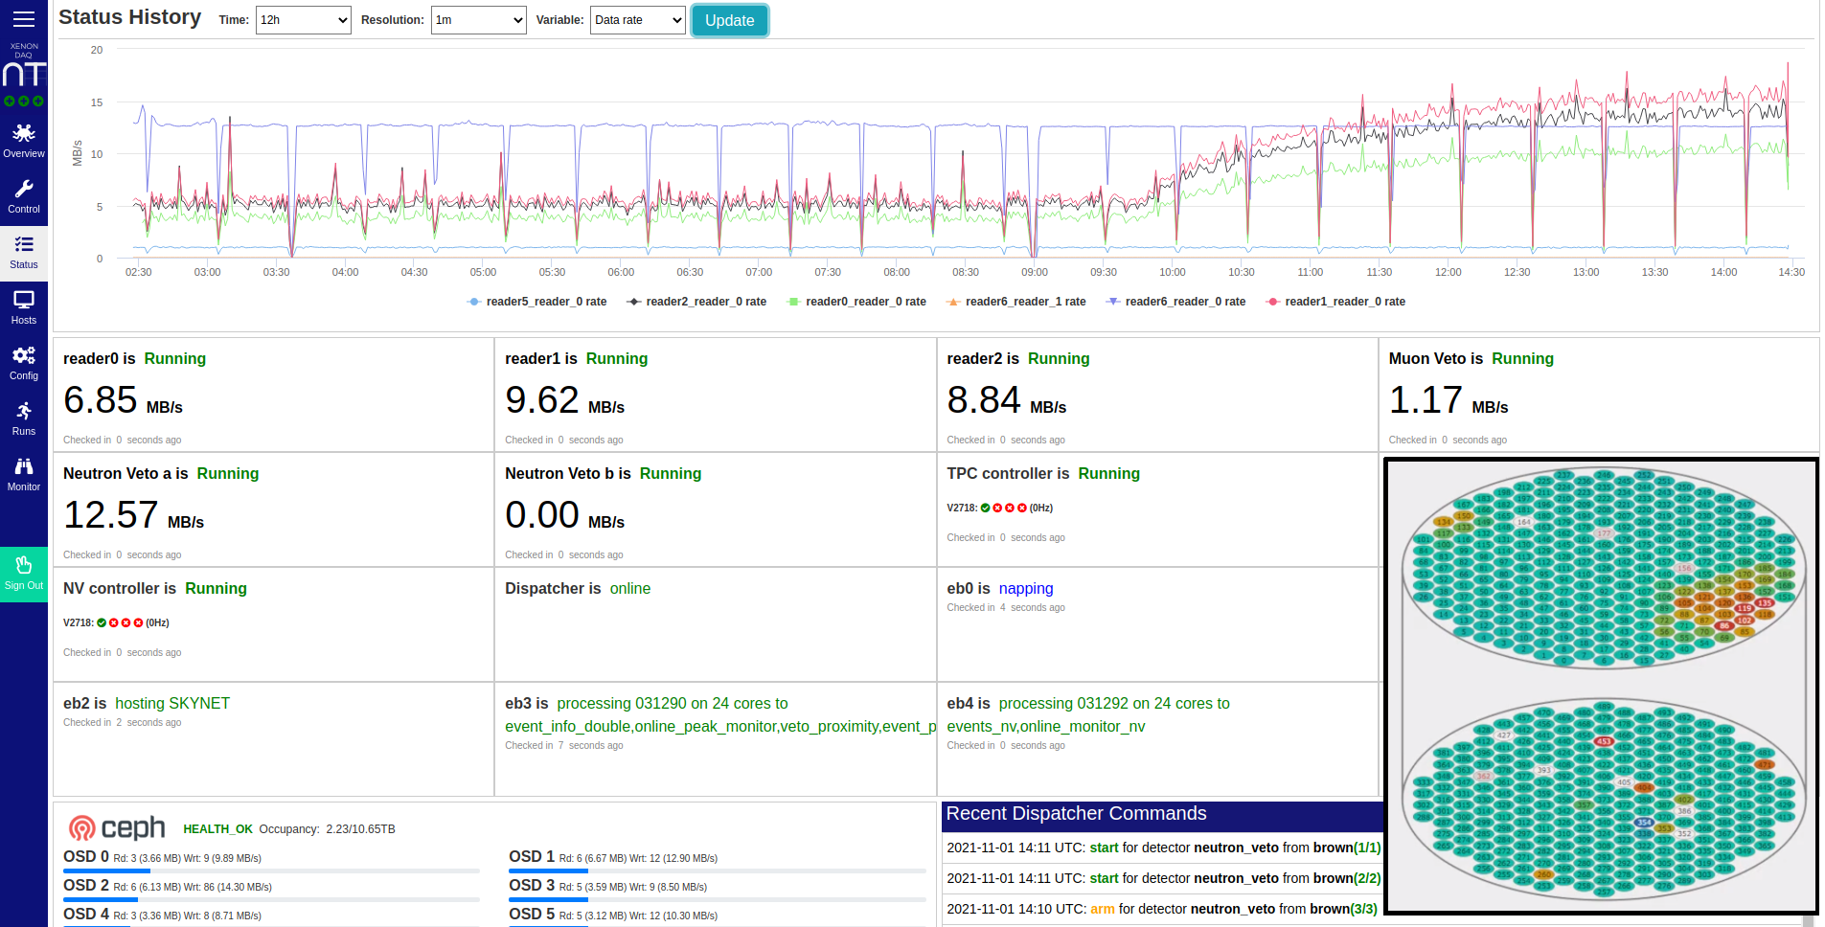Open the Monitor binoculars icon

24,467
